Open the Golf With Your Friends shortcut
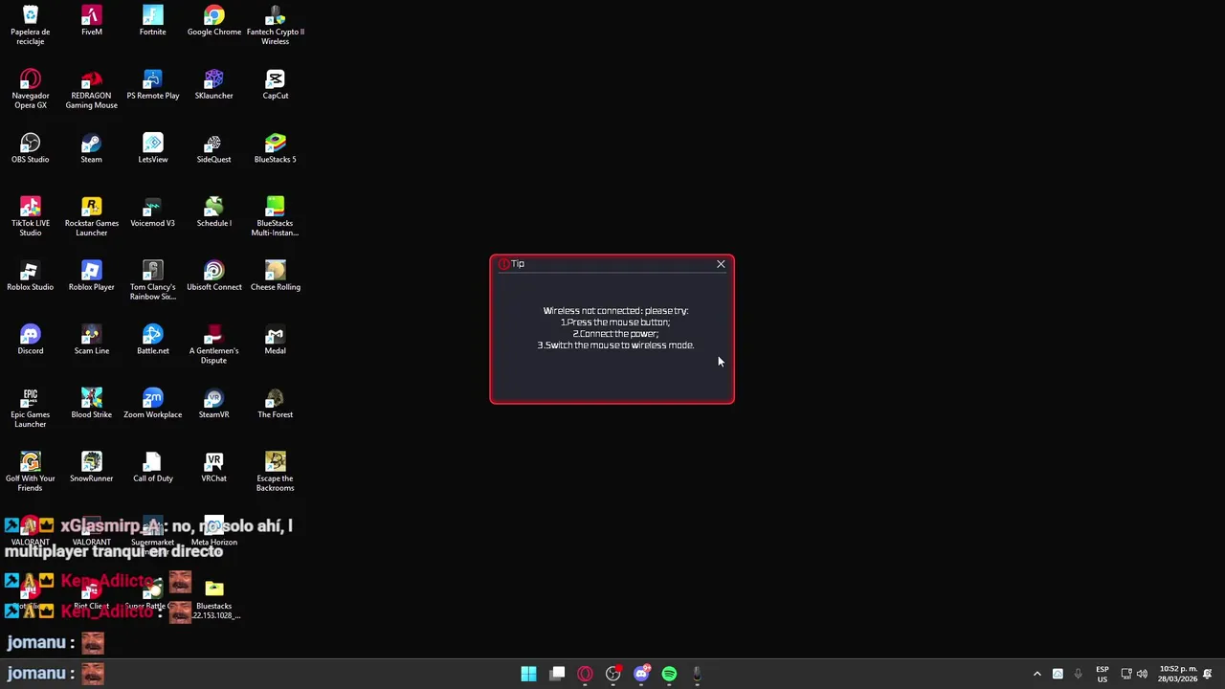Screen dimensions: 1225x689 30,472
